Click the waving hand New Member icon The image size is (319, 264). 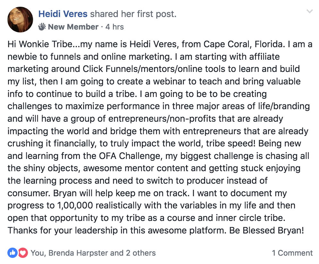point(42,27)
